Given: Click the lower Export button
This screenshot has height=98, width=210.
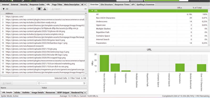Looking at the screenshot, I should (x=7, y=83).
